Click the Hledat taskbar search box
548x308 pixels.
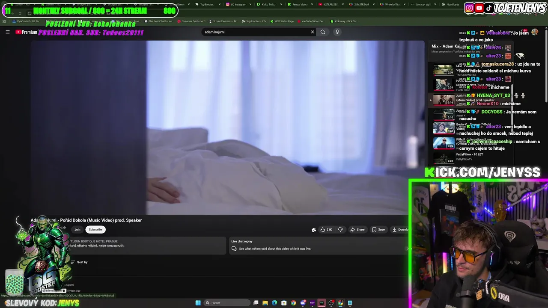227,303
